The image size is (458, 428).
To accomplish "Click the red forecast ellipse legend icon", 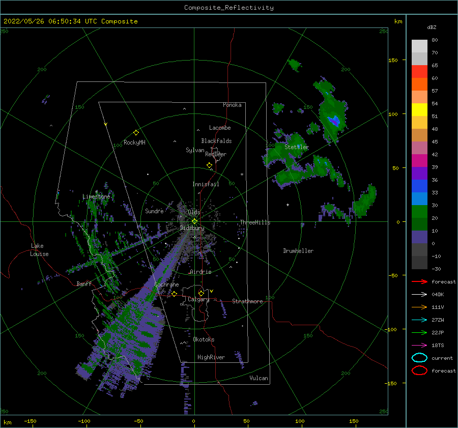I will point(419,370).
